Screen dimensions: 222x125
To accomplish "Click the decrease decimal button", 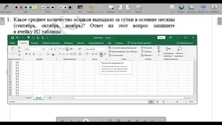I will 105,54.
